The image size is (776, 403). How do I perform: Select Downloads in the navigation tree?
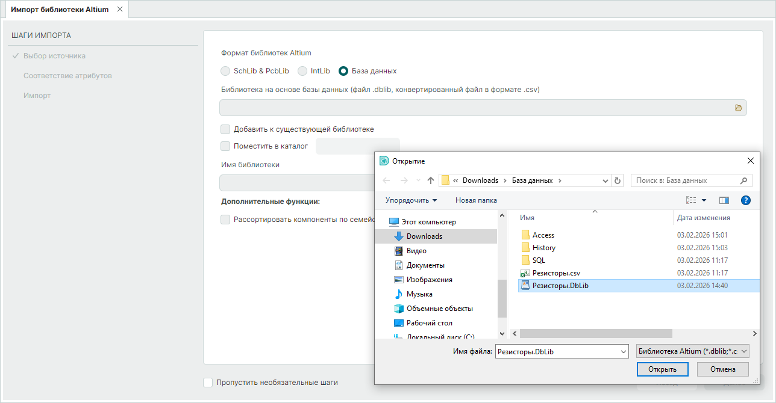click(x=424, y=236)
